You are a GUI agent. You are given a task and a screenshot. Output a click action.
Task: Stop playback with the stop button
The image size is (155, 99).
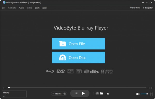pos(76,93)
